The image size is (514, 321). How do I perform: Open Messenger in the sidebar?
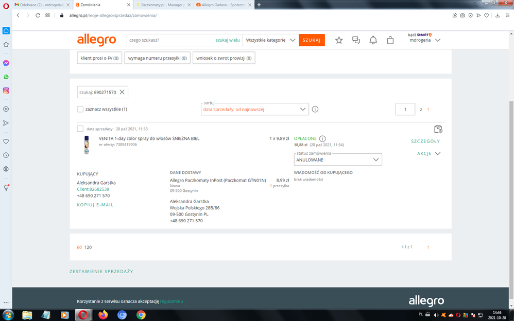pos(6,63)
